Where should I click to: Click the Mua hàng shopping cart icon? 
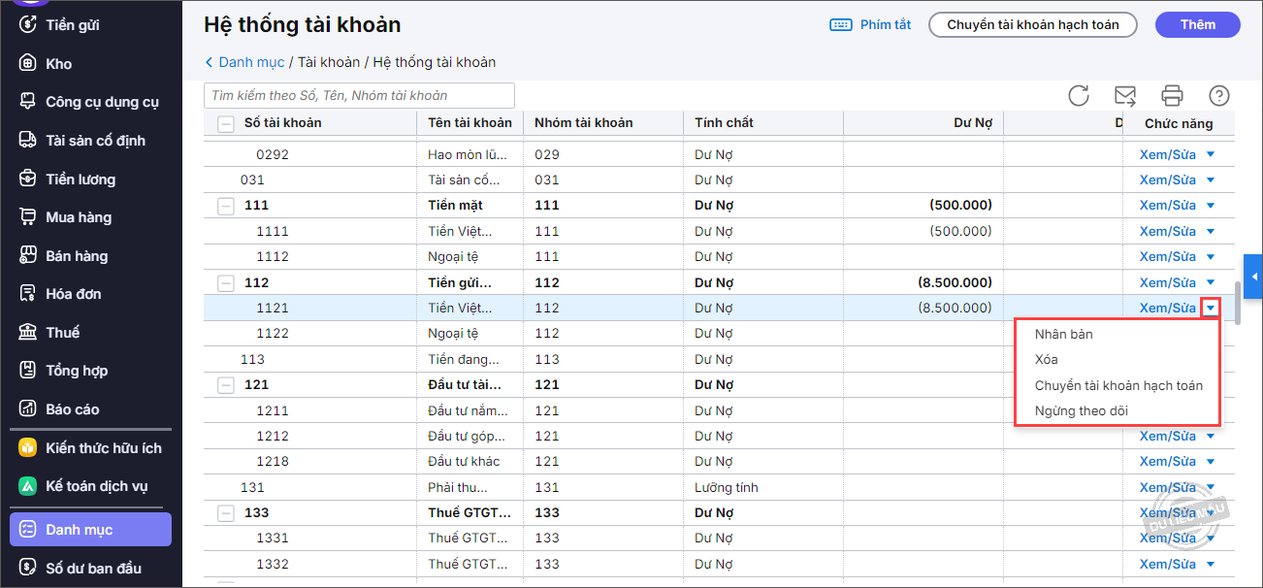pos(28,217)
